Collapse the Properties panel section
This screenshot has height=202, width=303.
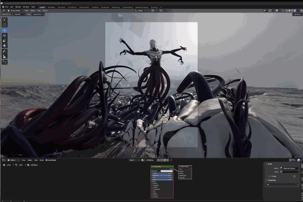[267, 180]
